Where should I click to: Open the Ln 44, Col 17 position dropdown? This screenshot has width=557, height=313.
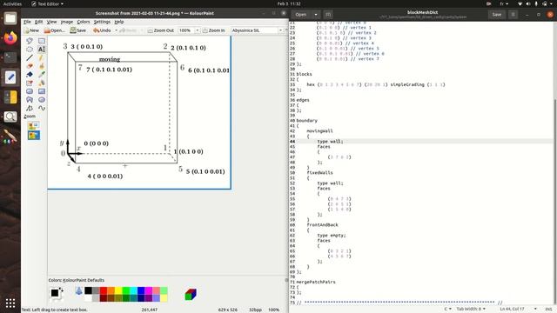point(518,310)
